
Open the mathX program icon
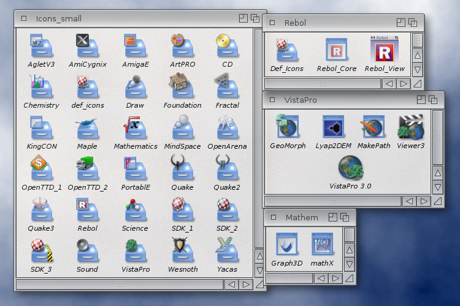click(x=322, y=245)
